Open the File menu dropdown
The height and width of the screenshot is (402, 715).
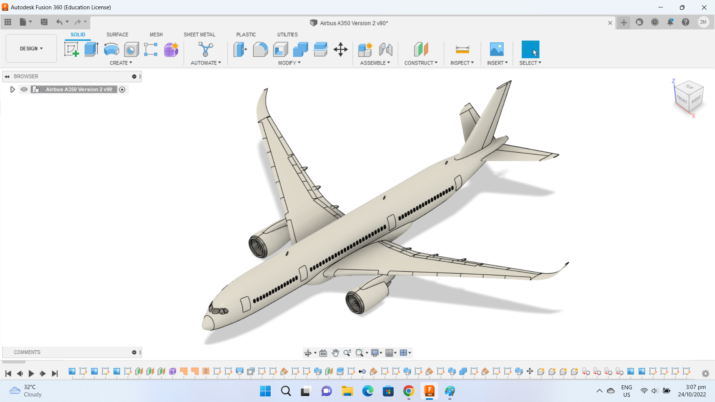point(25,22)
